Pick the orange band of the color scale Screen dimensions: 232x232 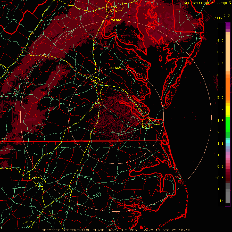point(228,89)
